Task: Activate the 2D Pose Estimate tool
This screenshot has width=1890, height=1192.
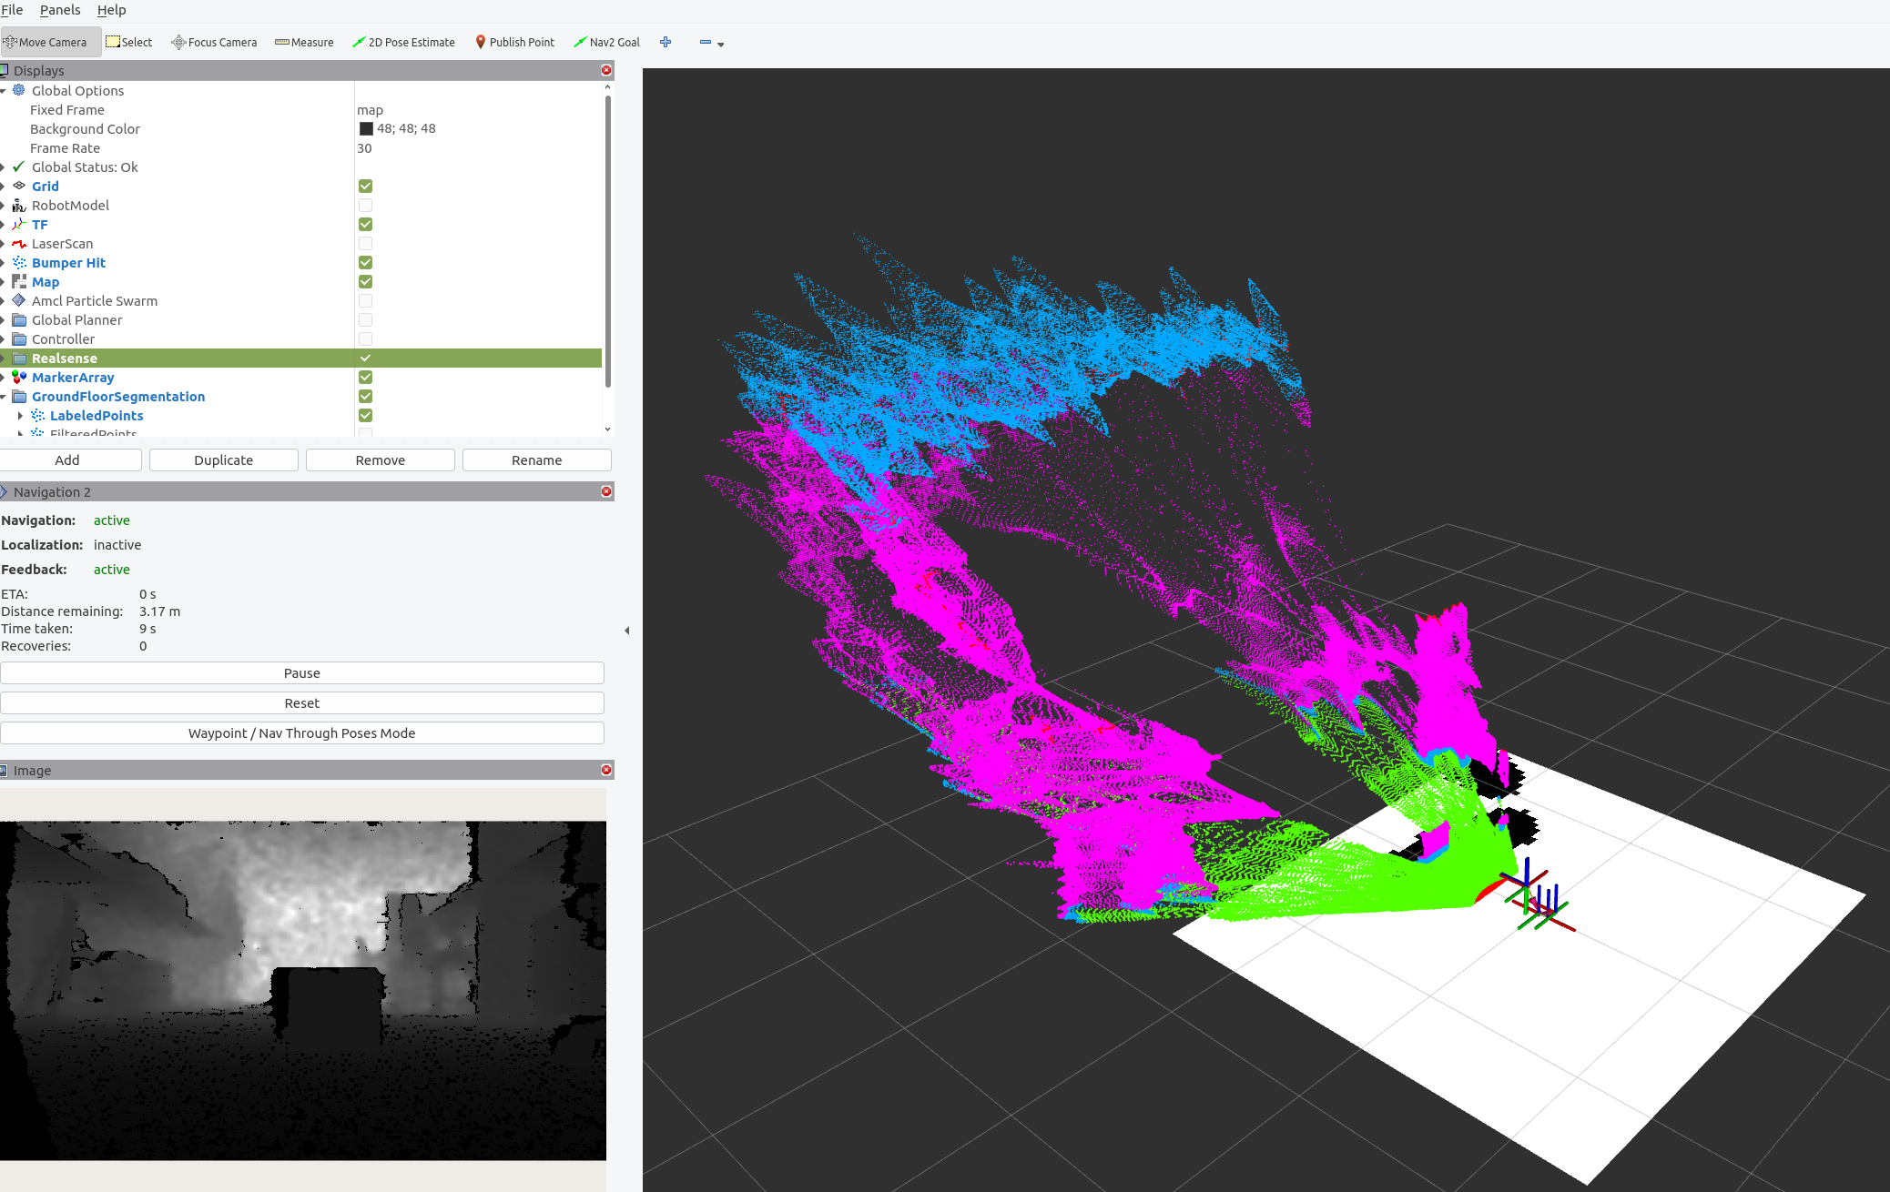Action: [404, 42]
